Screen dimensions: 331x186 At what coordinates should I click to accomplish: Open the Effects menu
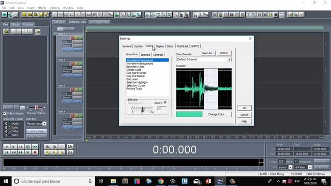point(42,8)
